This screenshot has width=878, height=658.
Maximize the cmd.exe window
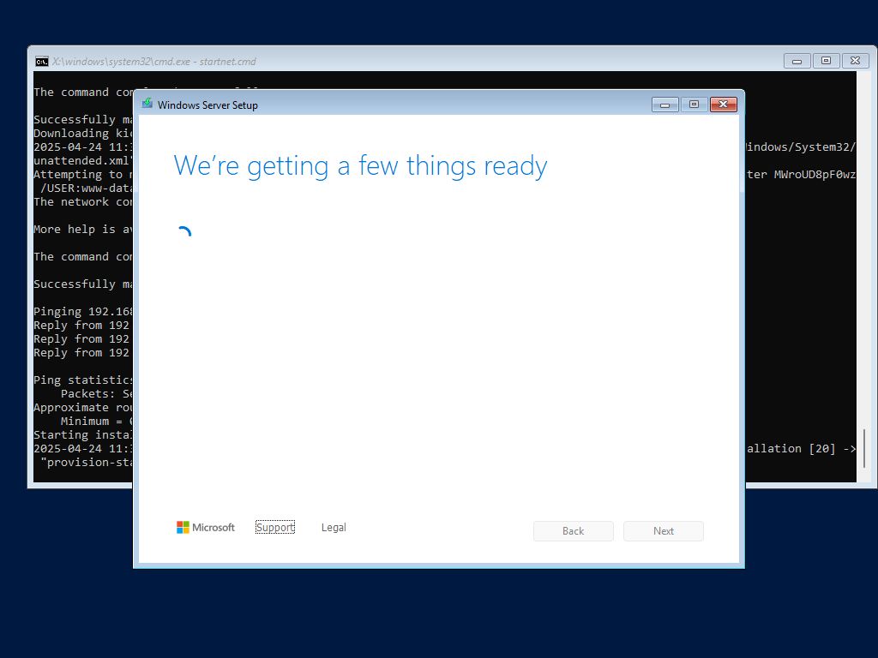(826, 61)
